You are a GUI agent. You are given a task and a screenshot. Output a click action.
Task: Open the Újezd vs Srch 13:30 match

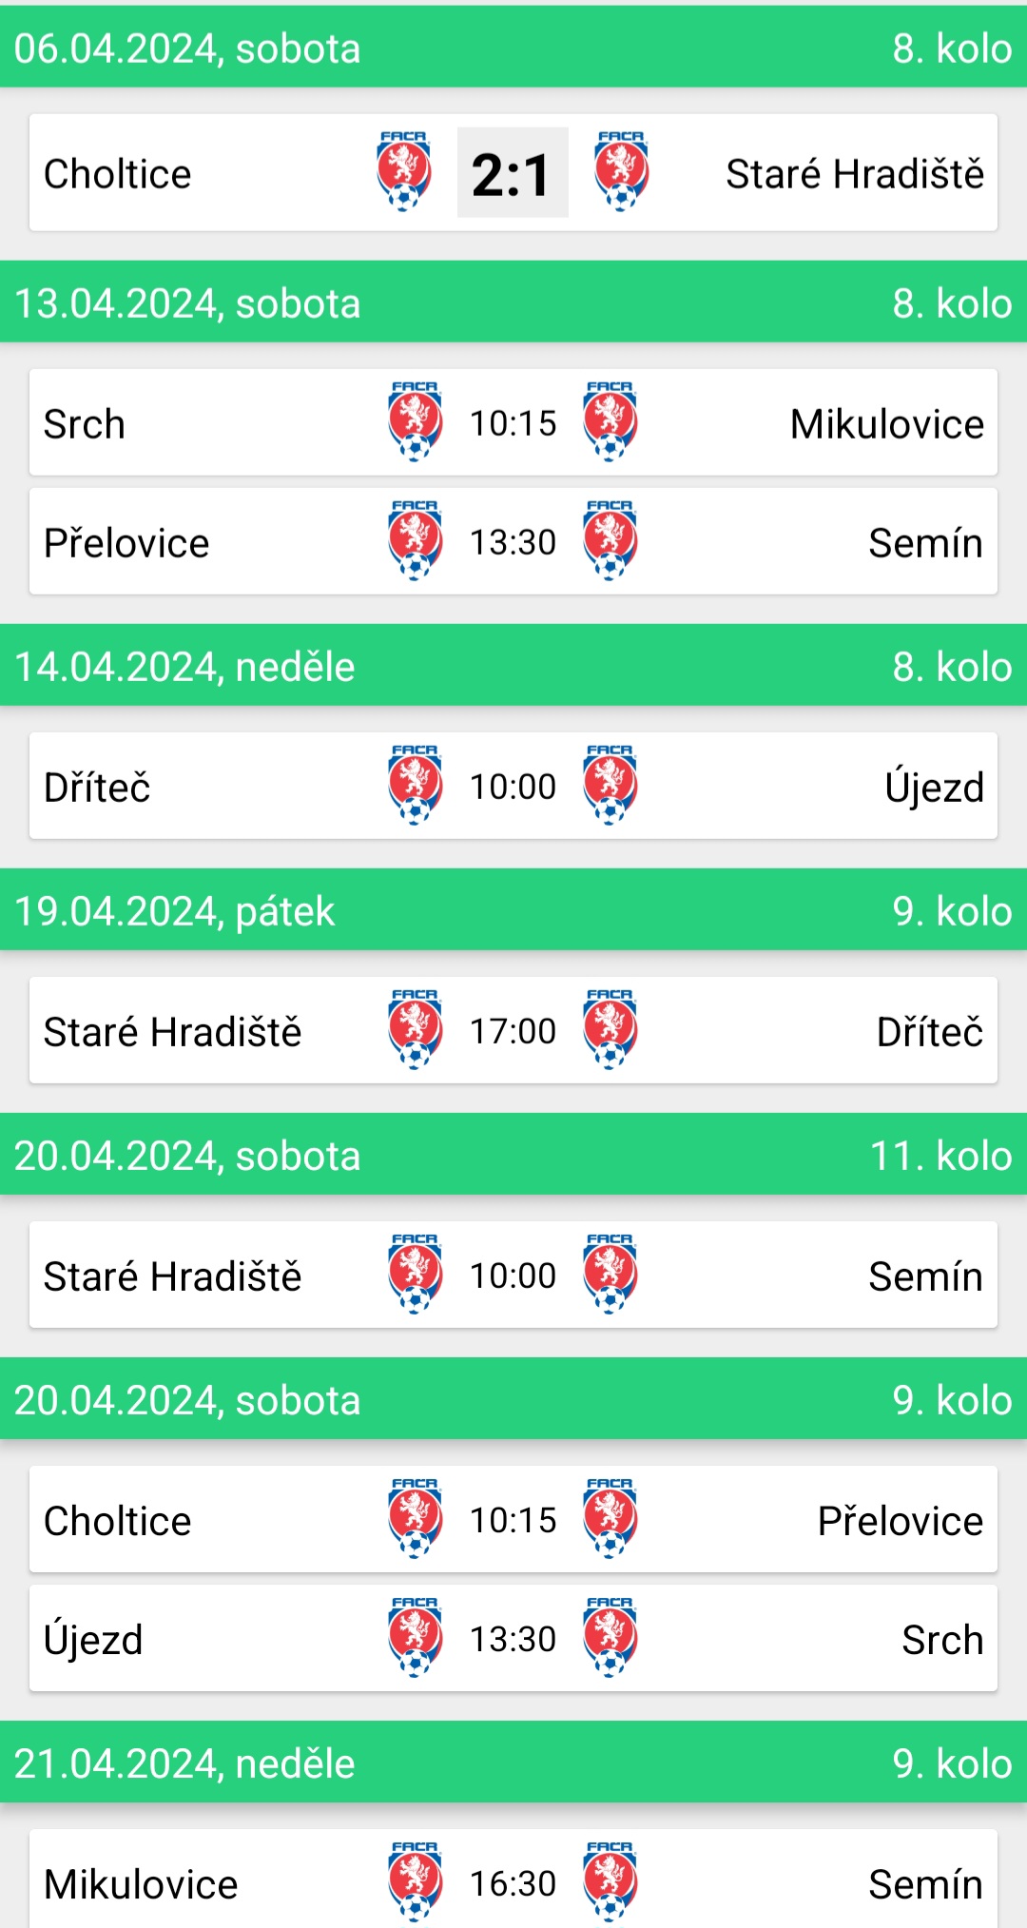[x=513, y=1638]
